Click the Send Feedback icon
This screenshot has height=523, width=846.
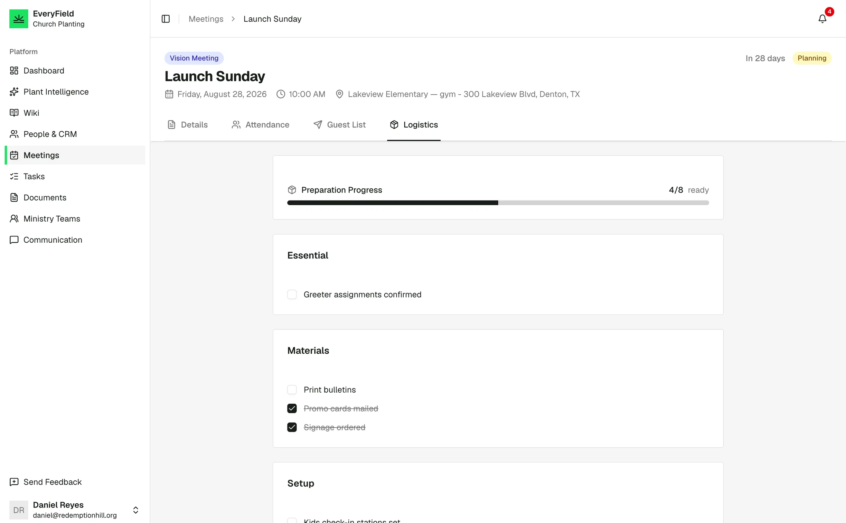point(14,482)
